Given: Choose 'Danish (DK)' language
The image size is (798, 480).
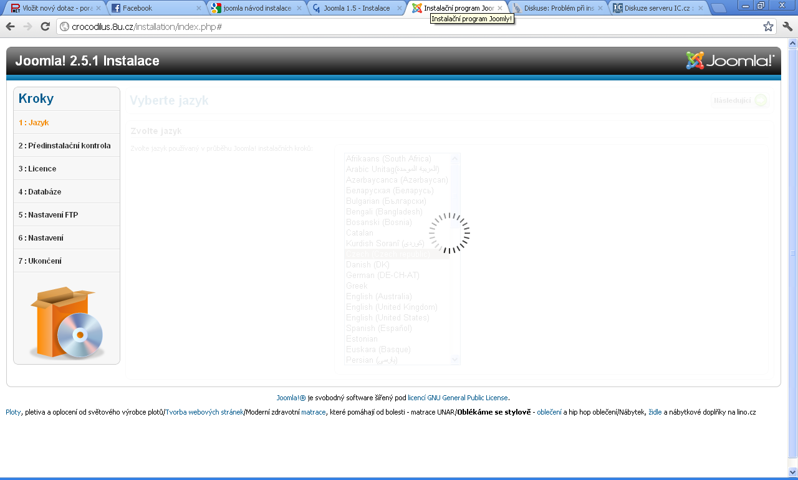Looking at the screenshot, I should point(397,265).
